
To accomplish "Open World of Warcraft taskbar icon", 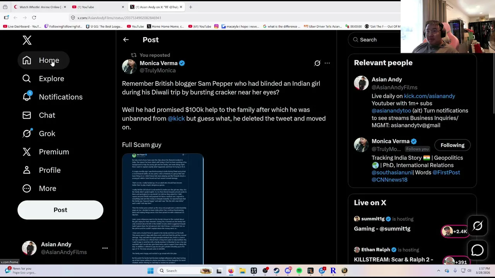I will coord(344,271).
